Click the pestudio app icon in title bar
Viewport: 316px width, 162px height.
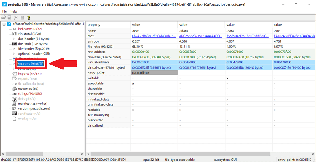(5, 4)
